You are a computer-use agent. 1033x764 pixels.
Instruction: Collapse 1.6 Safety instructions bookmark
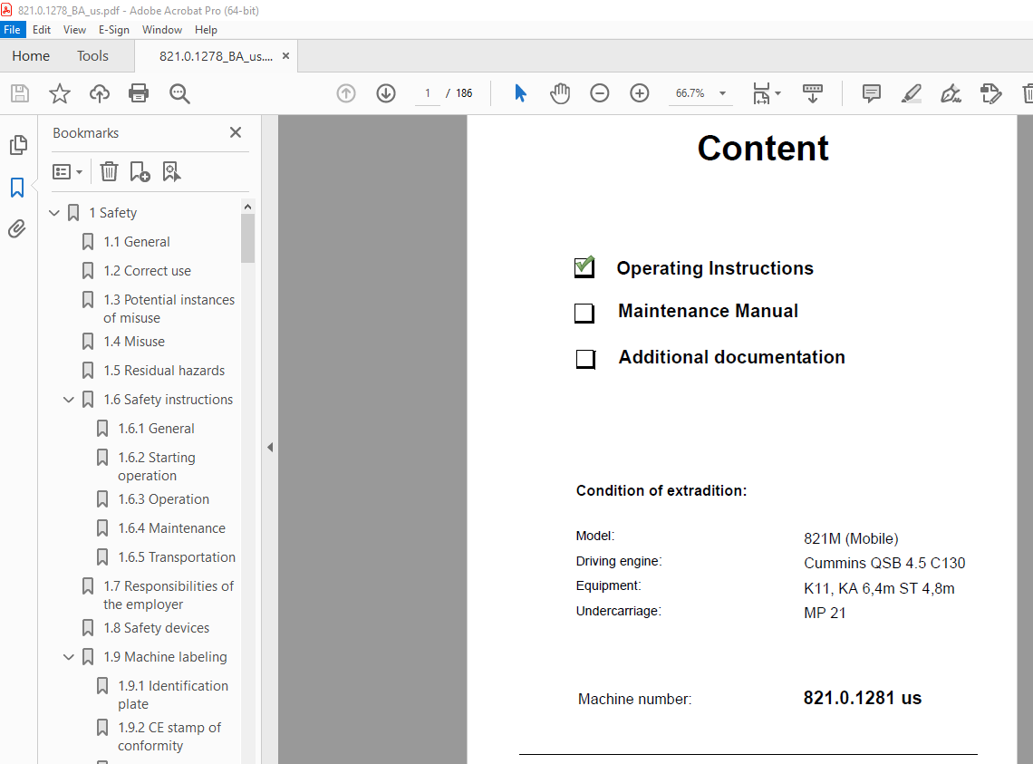[69, 400]
